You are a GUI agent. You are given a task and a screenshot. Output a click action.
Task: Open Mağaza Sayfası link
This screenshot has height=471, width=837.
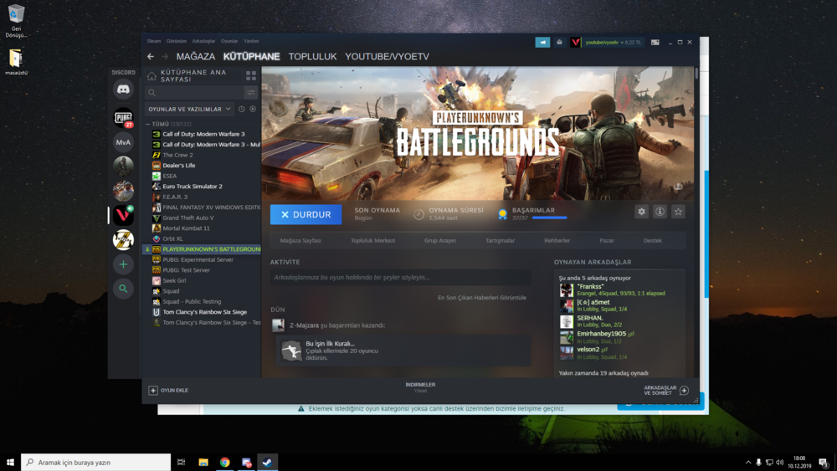point(300,241)
